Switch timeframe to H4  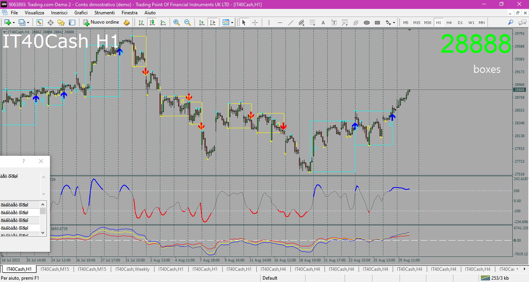[449, 22]
